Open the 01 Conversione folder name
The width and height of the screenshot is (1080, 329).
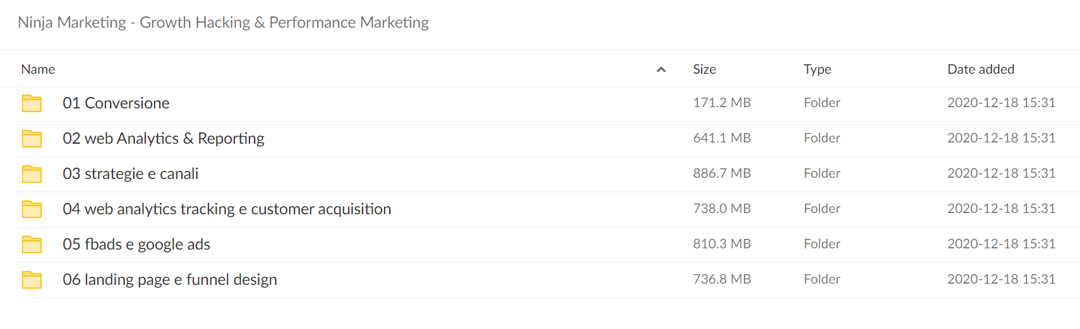(x=116, y=103)
